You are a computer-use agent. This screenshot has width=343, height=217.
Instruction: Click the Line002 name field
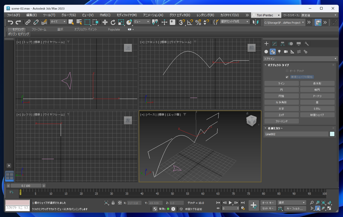(296, 134)
